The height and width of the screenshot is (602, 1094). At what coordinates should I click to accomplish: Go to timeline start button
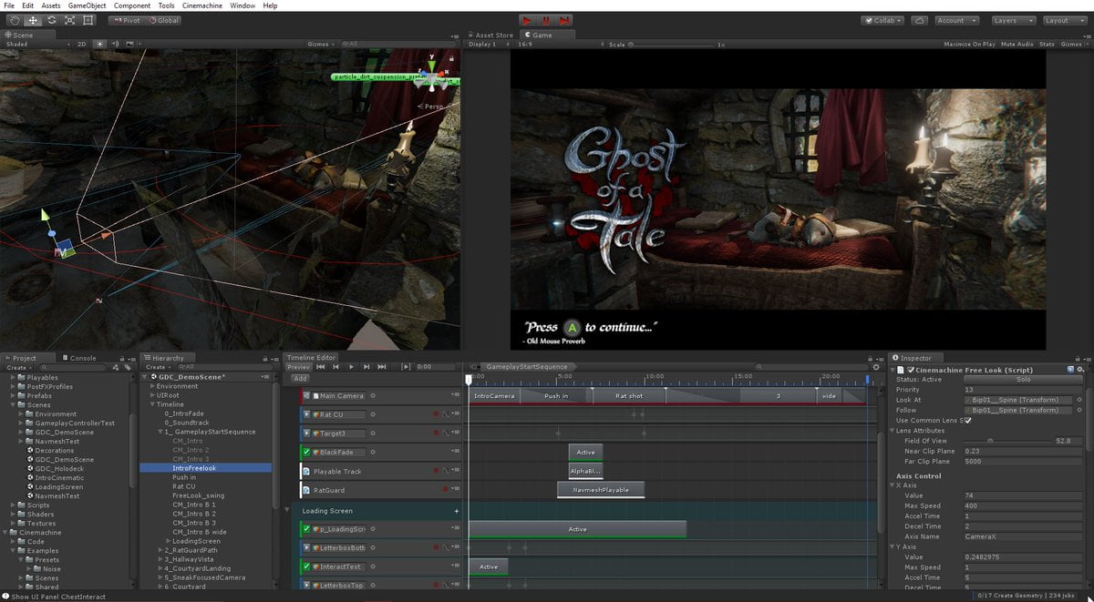tap(321, 367)
